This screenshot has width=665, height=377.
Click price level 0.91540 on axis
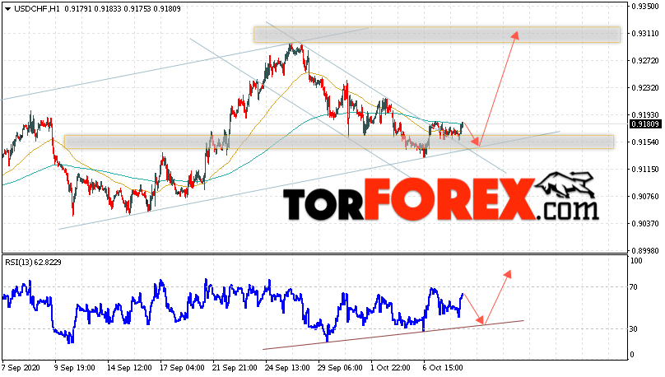[645, 142]
